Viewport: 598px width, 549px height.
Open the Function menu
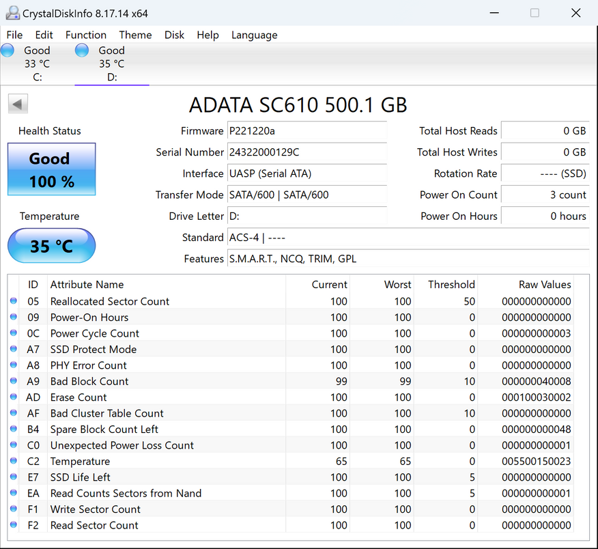point(85,35)
